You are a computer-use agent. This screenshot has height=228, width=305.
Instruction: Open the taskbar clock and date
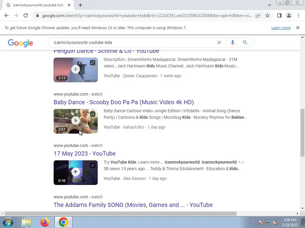pyautogui.click(x=290, y=222)
